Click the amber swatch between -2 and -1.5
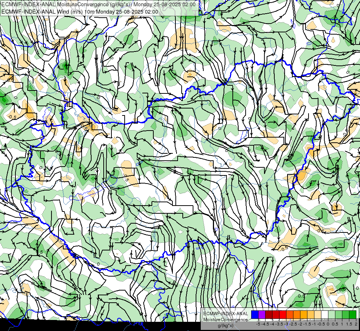Screen dimensions: 360x331 (x=304, y=315)
